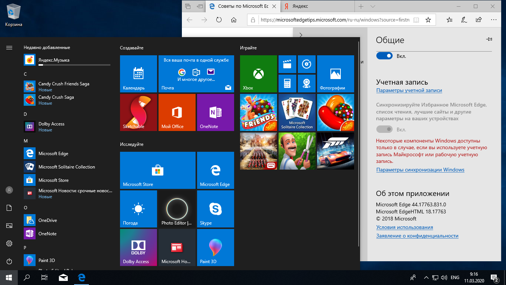Open Параметры учетной записи link

[x=409, y=90]
